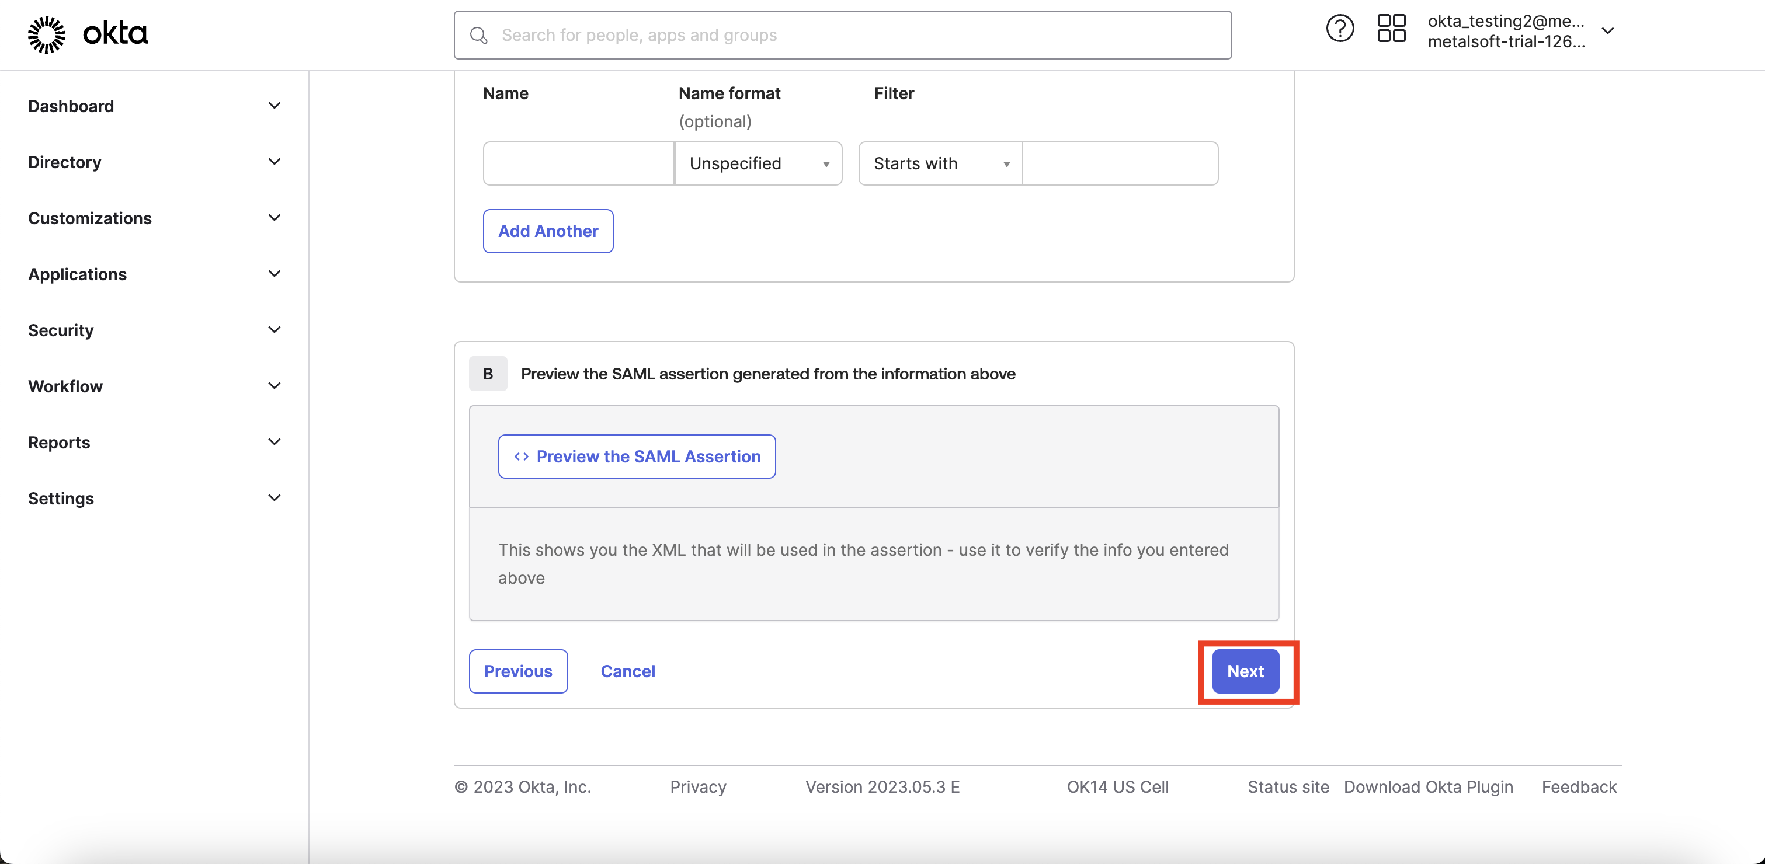Expand the account dropdown chevron
1765x864 pixels.
coord(1607,31)
